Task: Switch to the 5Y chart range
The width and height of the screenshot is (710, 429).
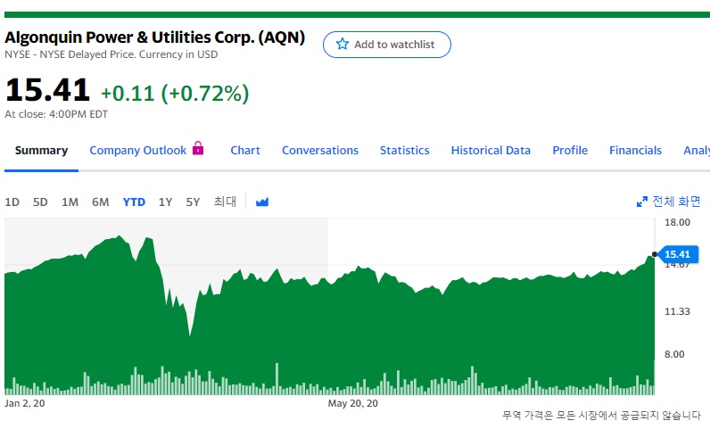Action: pos(193,202)
